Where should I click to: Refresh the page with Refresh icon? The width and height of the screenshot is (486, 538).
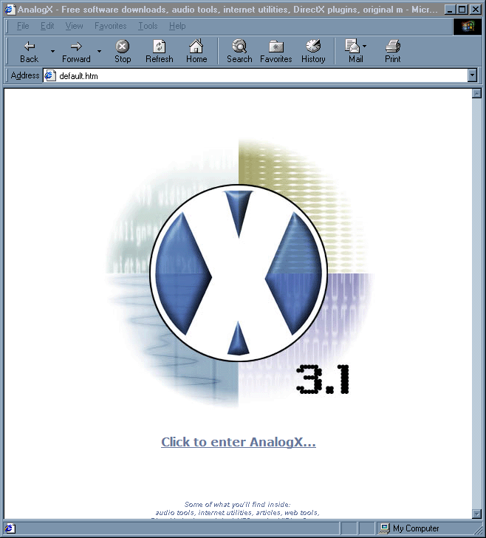pos(159,47)
